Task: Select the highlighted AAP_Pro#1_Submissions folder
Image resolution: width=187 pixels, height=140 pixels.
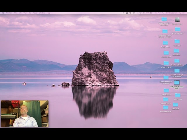Action: [x=177, y=83]
